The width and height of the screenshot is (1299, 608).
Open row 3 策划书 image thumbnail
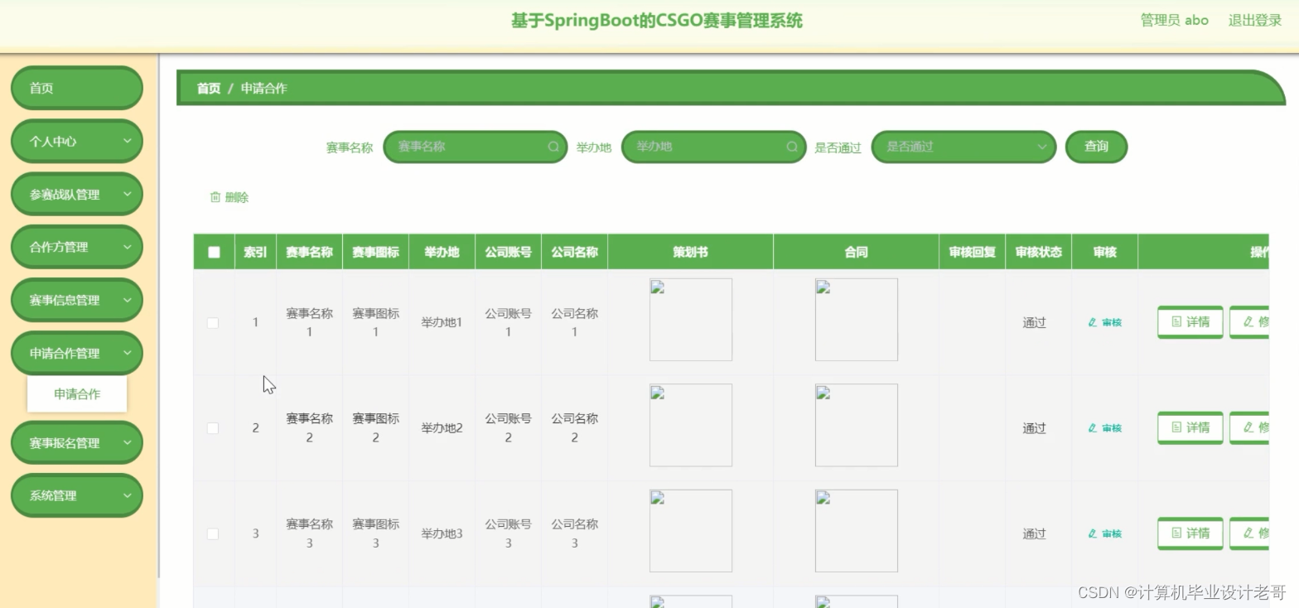691,531
